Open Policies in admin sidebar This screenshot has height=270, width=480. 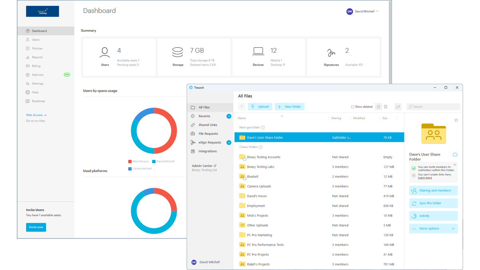coord(37,48)
